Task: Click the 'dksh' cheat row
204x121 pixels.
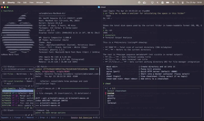Action: pyautogui.click(x=148, y=74)
